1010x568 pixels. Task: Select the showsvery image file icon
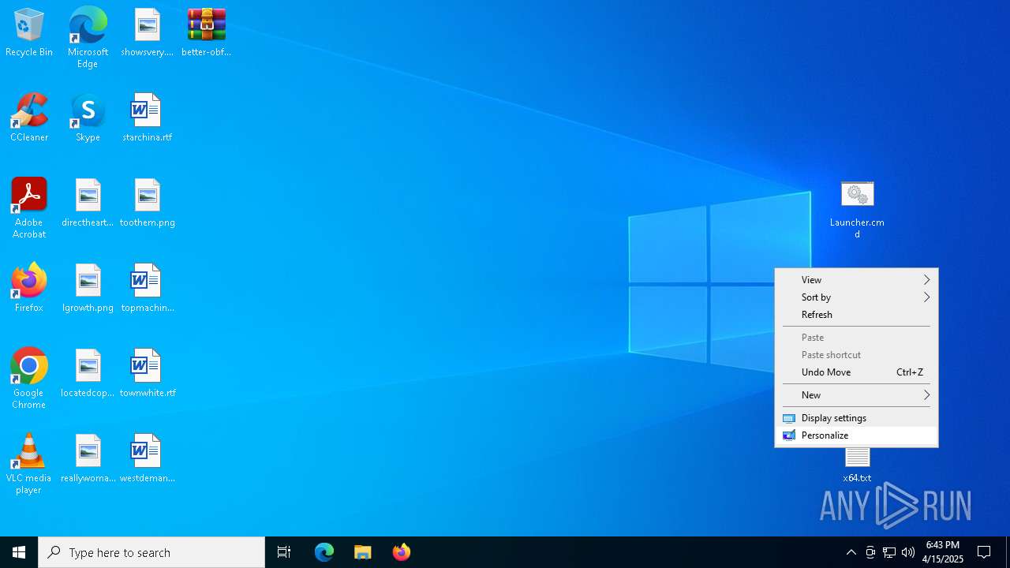(x=147, y=32)
